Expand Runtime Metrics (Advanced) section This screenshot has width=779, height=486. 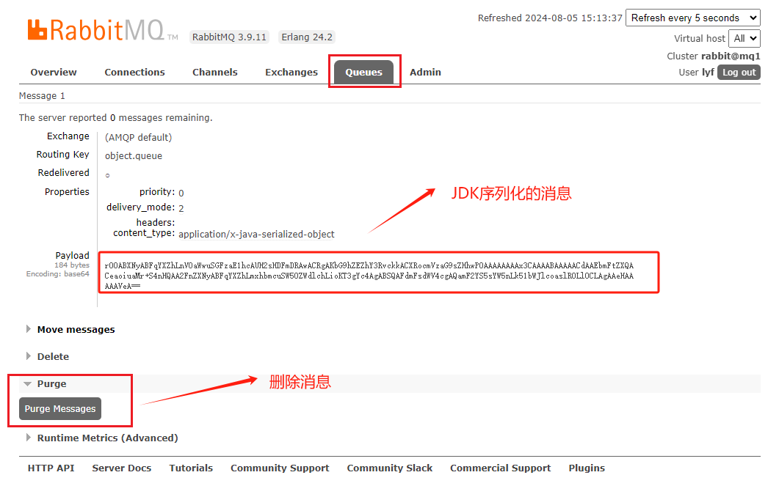(107, 438)
